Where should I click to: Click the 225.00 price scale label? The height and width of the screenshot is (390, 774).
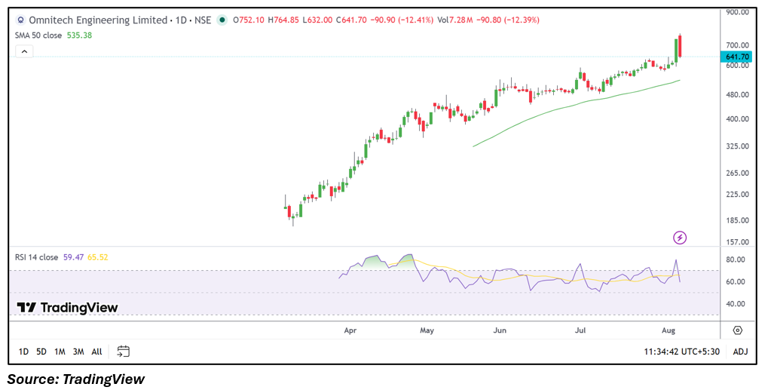738,195
